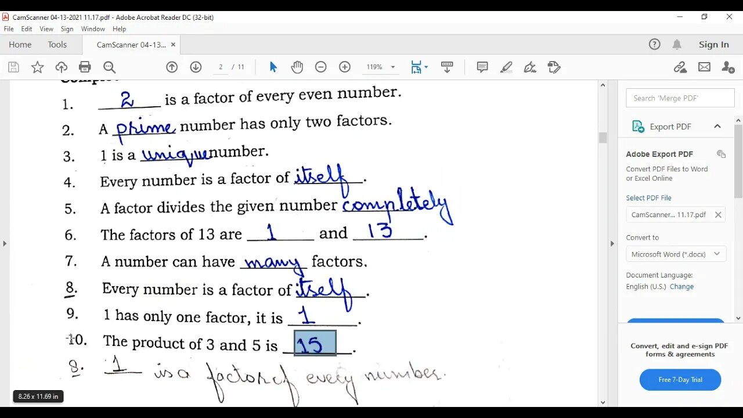743x418 pixels.
Task: Zoom in with the plus icon
Action: [x=345, y=67]
